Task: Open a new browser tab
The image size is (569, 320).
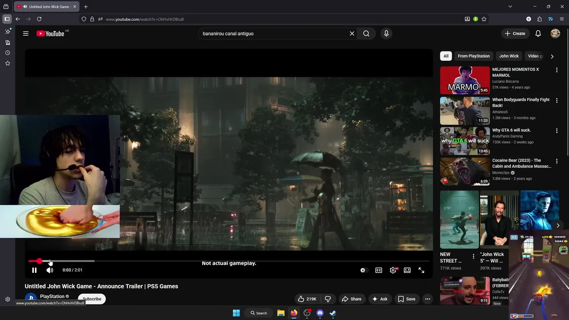Action: coord(86,7)
